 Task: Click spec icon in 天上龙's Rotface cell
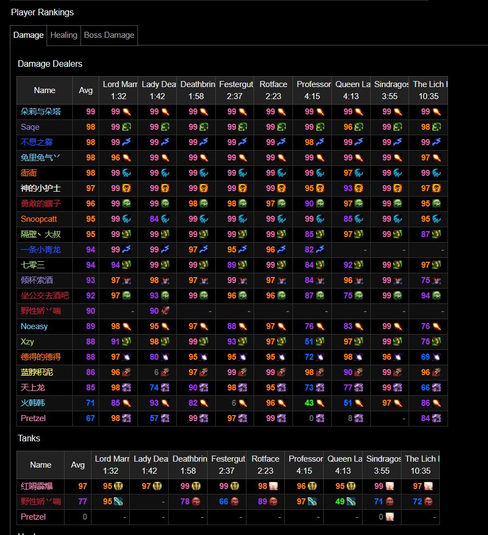tap(282, 388)
